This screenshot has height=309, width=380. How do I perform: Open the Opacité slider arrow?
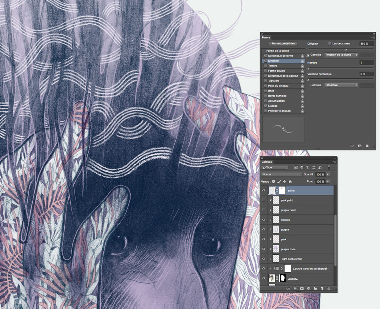(328, 174)
